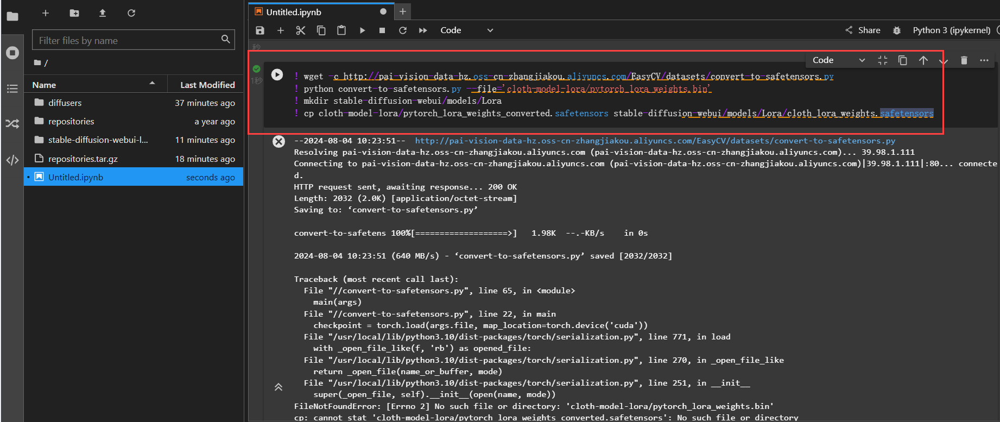Image resolution: width=1000 pixels, height=422 pixels.
Task: Delete the current cell
Action: point(964,60)
